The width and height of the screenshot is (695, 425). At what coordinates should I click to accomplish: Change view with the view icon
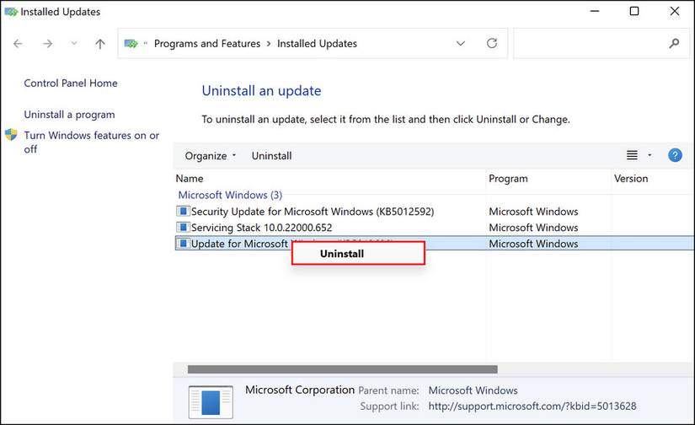[632, 155]
